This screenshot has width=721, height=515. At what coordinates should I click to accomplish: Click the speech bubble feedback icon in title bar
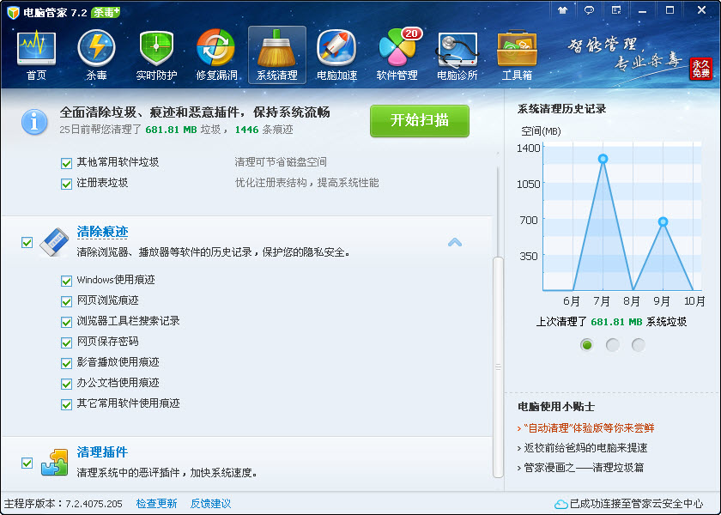[589, 10]
